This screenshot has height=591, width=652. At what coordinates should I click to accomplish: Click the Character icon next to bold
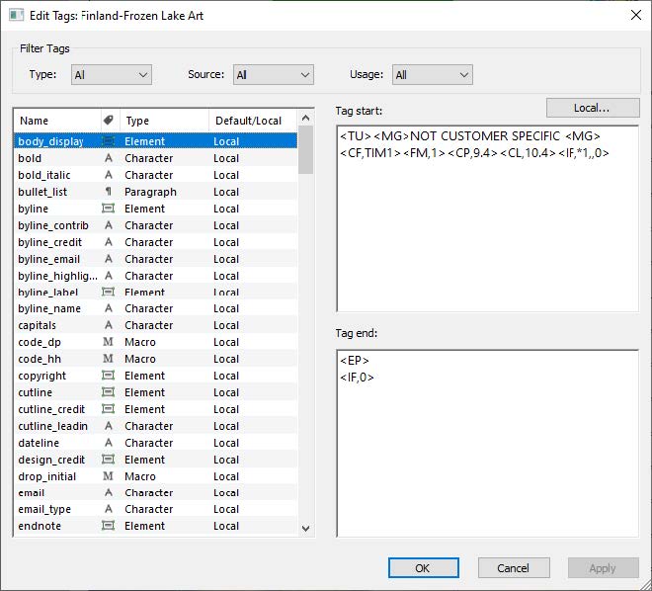(x=109, y=158)
